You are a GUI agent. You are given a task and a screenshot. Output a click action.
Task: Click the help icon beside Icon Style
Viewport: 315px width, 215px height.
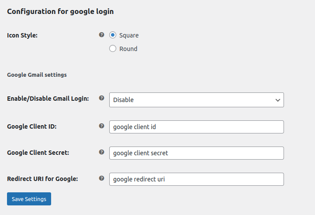click(102, 35)
